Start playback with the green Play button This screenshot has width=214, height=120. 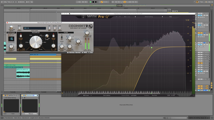[90, 2]
